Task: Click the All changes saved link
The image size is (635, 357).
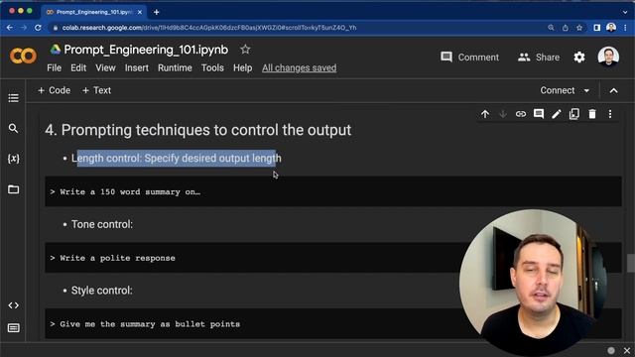Action: point(299,68)
